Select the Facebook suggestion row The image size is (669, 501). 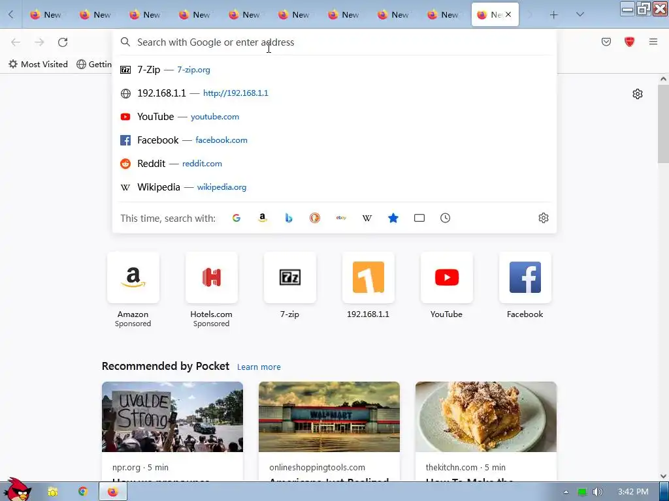coord(334,140)
